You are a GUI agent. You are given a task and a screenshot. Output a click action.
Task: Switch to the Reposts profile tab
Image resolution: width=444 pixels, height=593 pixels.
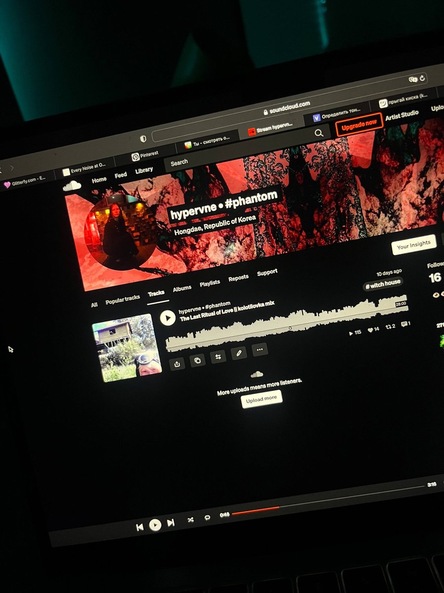point(238,278)
